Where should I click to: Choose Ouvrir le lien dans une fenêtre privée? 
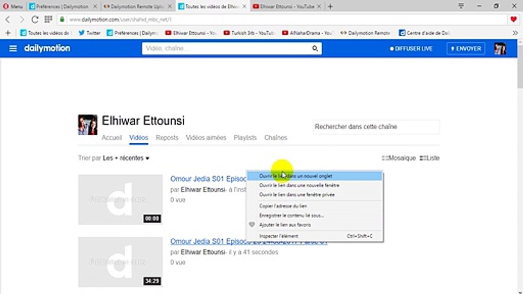[315, 195]
